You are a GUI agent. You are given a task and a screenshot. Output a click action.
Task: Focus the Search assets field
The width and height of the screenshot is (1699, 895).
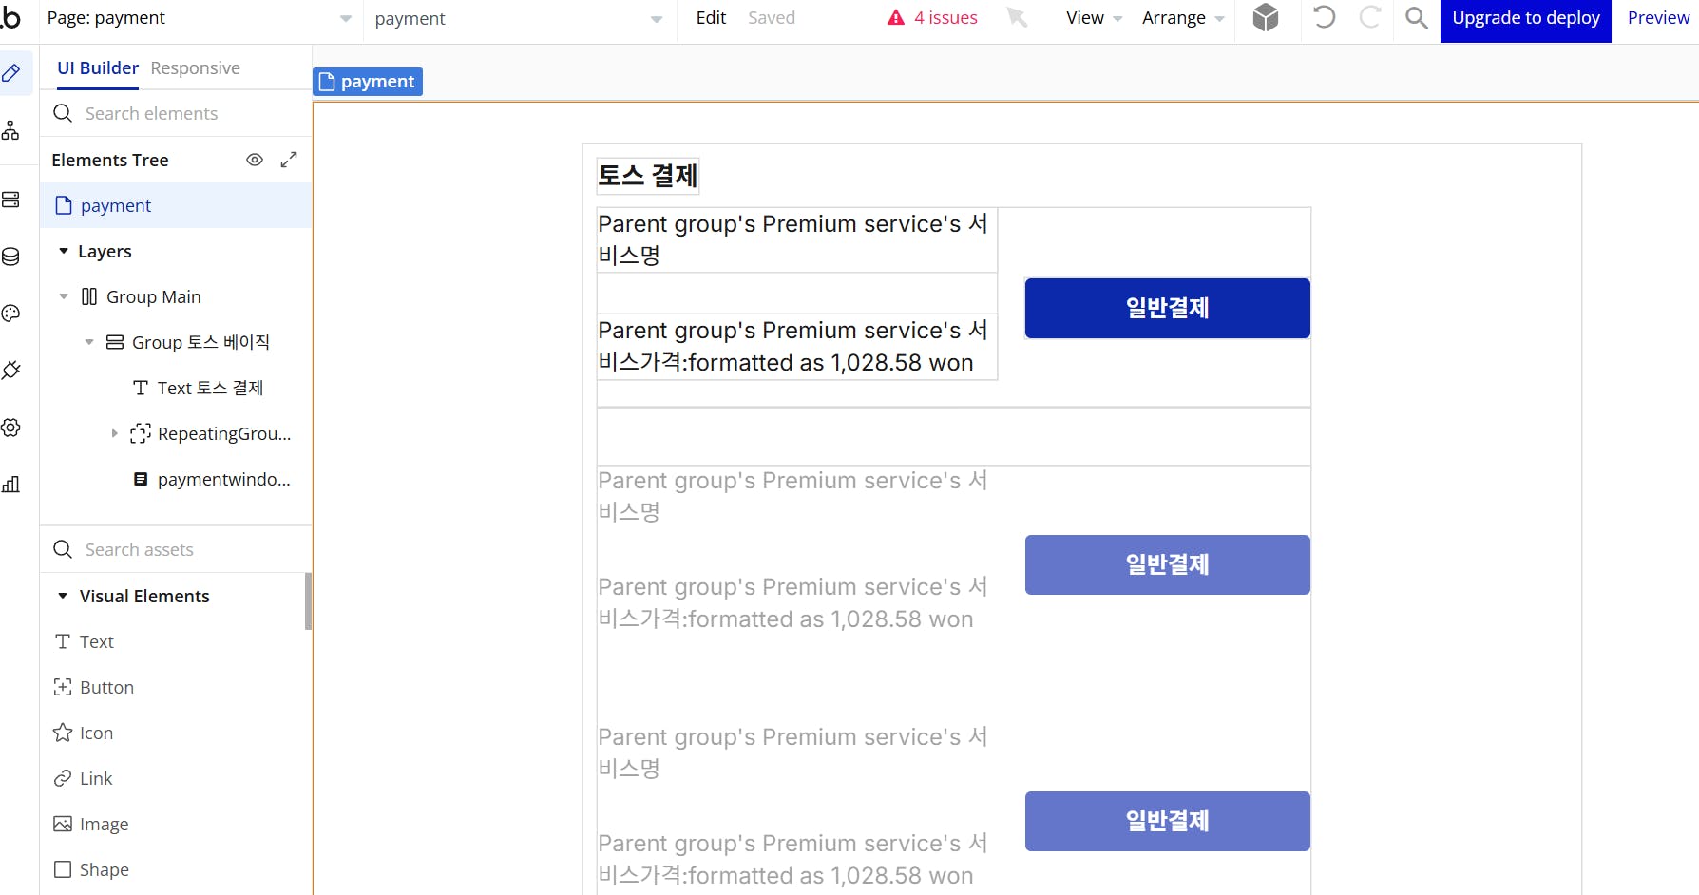coord(176,550)
